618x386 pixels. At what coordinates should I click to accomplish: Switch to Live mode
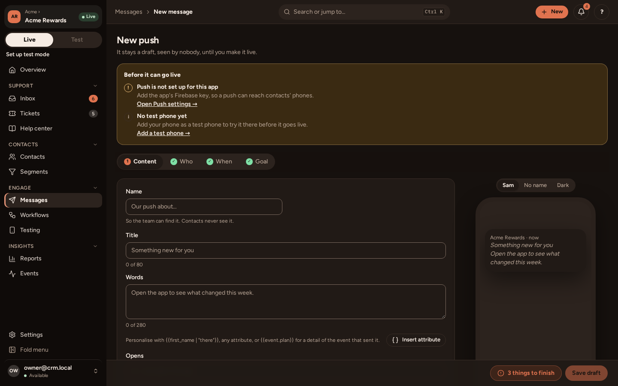point(30,40)
